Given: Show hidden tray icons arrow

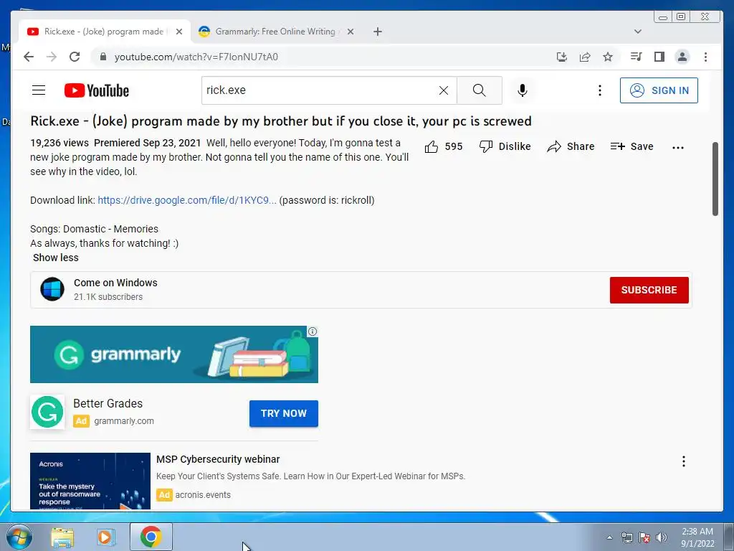Looking at the screenshot, I should click(x=609, y=537).
